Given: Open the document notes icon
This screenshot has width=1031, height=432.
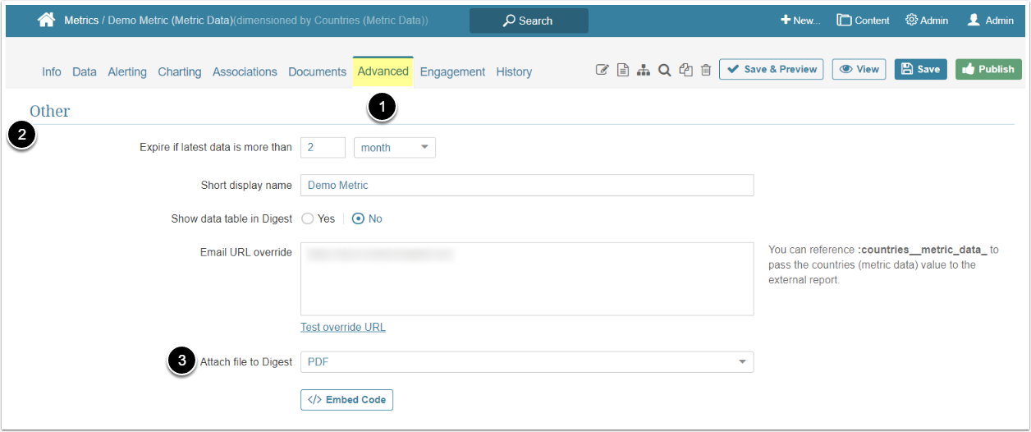Looking at the screenshot, I should click(623, 71).
